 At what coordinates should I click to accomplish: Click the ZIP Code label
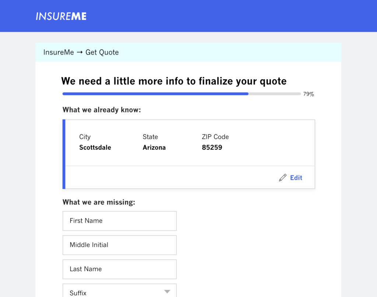point(215,137)
